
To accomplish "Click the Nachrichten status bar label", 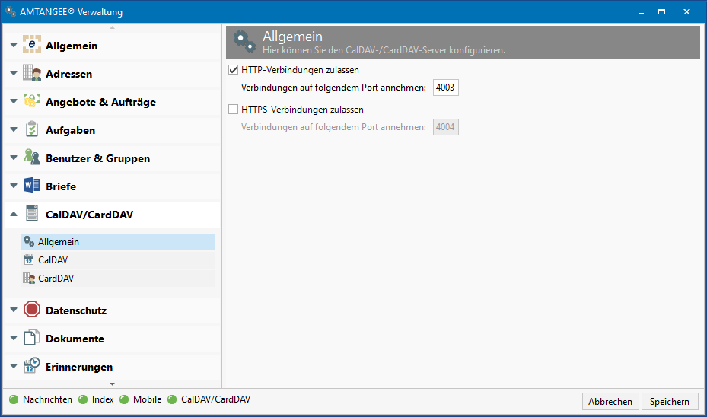I will point(47,399).
